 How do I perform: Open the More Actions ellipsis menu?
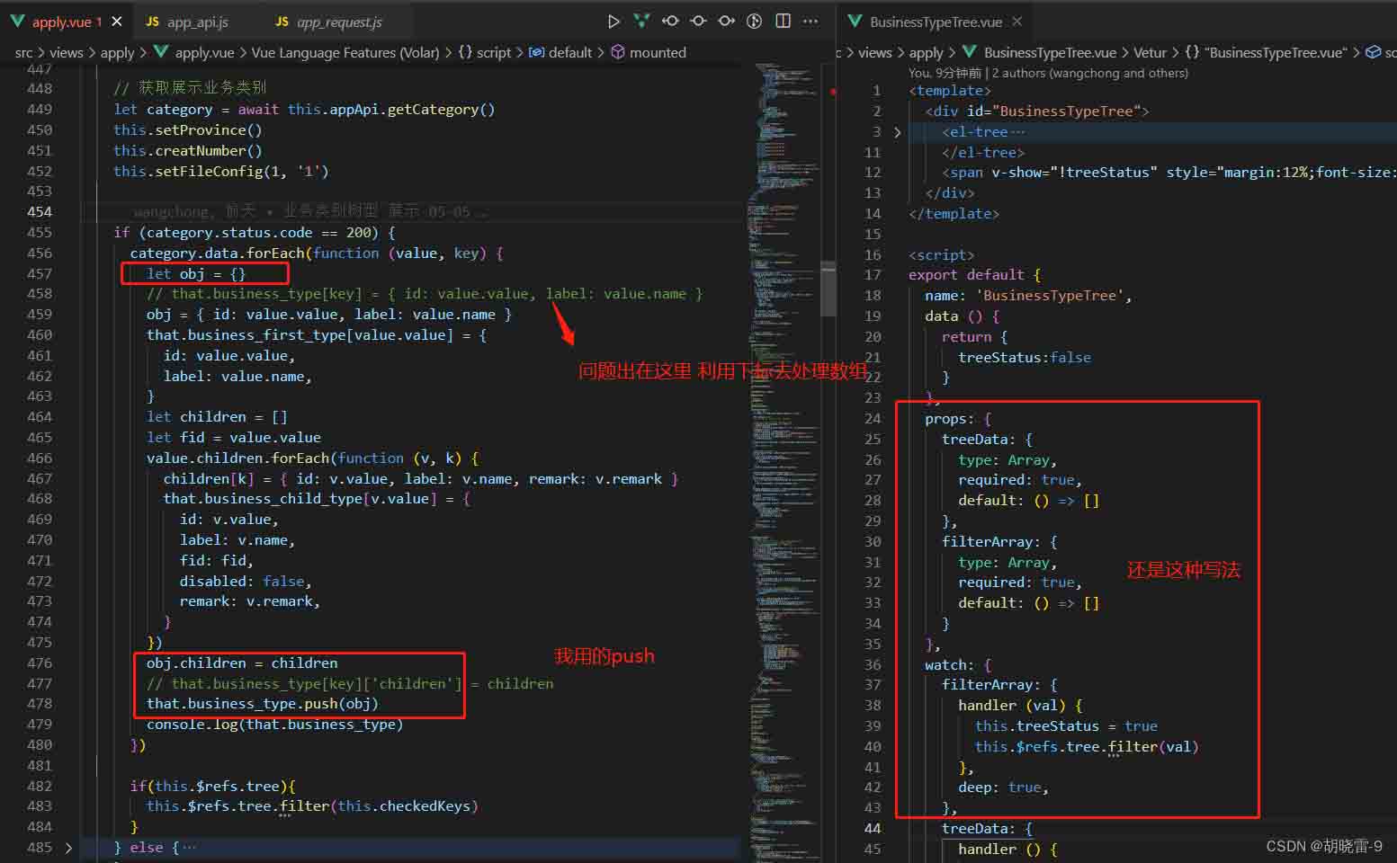(x=810, y=21)
